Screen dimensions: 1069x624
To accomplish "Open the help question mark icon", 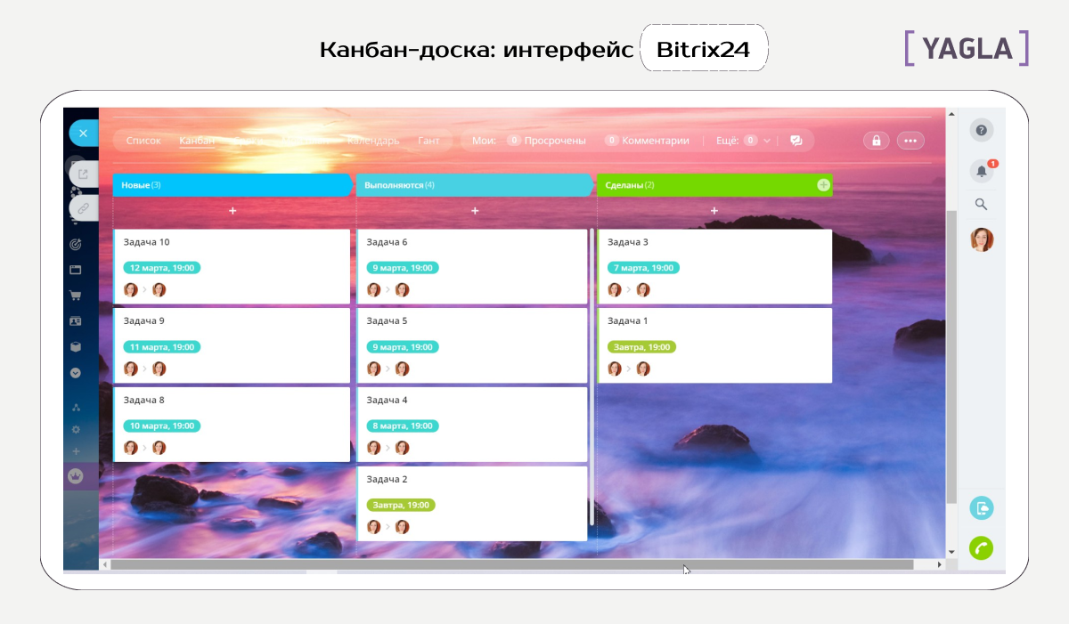I will [x=982, y=130].
